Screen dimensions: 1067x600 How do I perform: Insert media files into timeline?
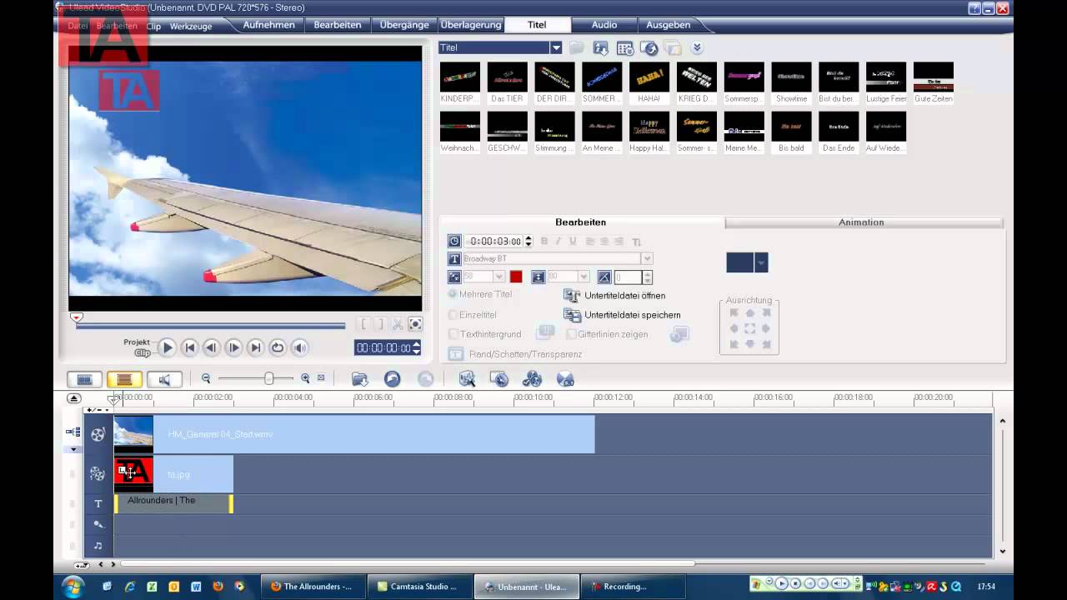[359, 379]
